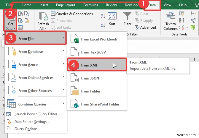
Task: Open the From Online Services submenu
Action: [x=36, y=78]
